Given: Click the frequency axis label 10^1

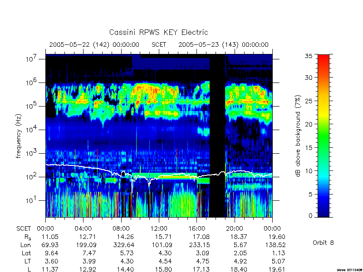Looking at the screenshot, I should (x=31, y=200).
